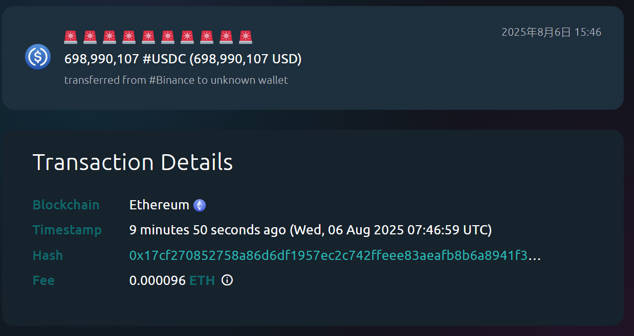Click the USDC coin logo icon
The height and width of the screenshot is (336, 634).
coord(37,57)
